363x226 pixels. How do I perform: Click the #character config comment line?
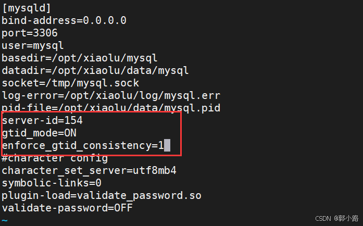tap(55, 159)
